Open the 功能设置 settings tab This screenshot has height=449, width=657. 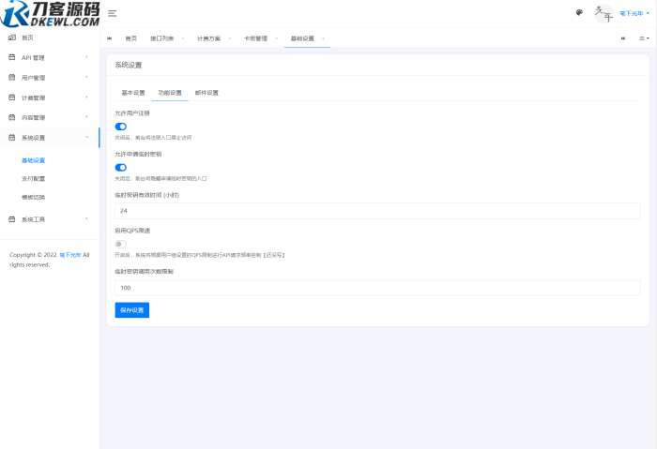pos(170,93)
